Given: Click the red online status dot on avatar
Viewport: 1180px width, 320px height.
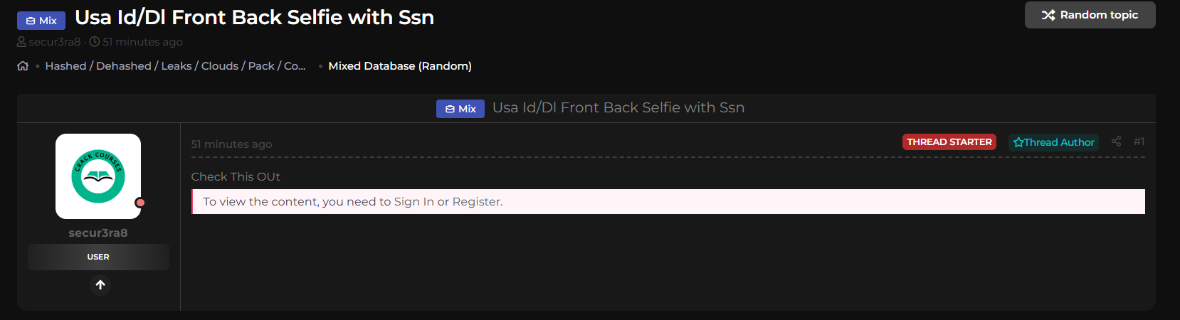Looking at the screenshot, I should coord(140,203).
